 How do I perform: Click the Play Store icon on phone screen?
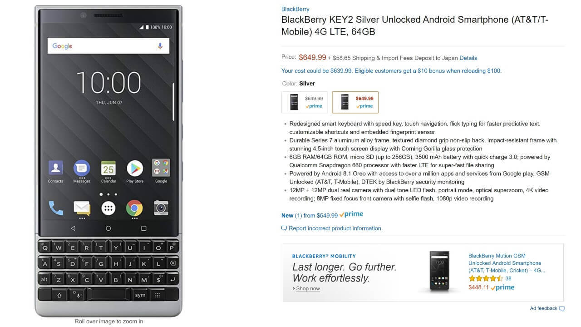(x=135, y=168)
